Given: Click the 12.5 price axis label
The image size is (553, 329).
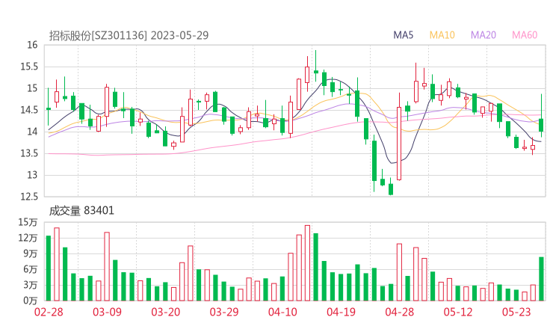Looking at the screenshot, I should 29,197.
